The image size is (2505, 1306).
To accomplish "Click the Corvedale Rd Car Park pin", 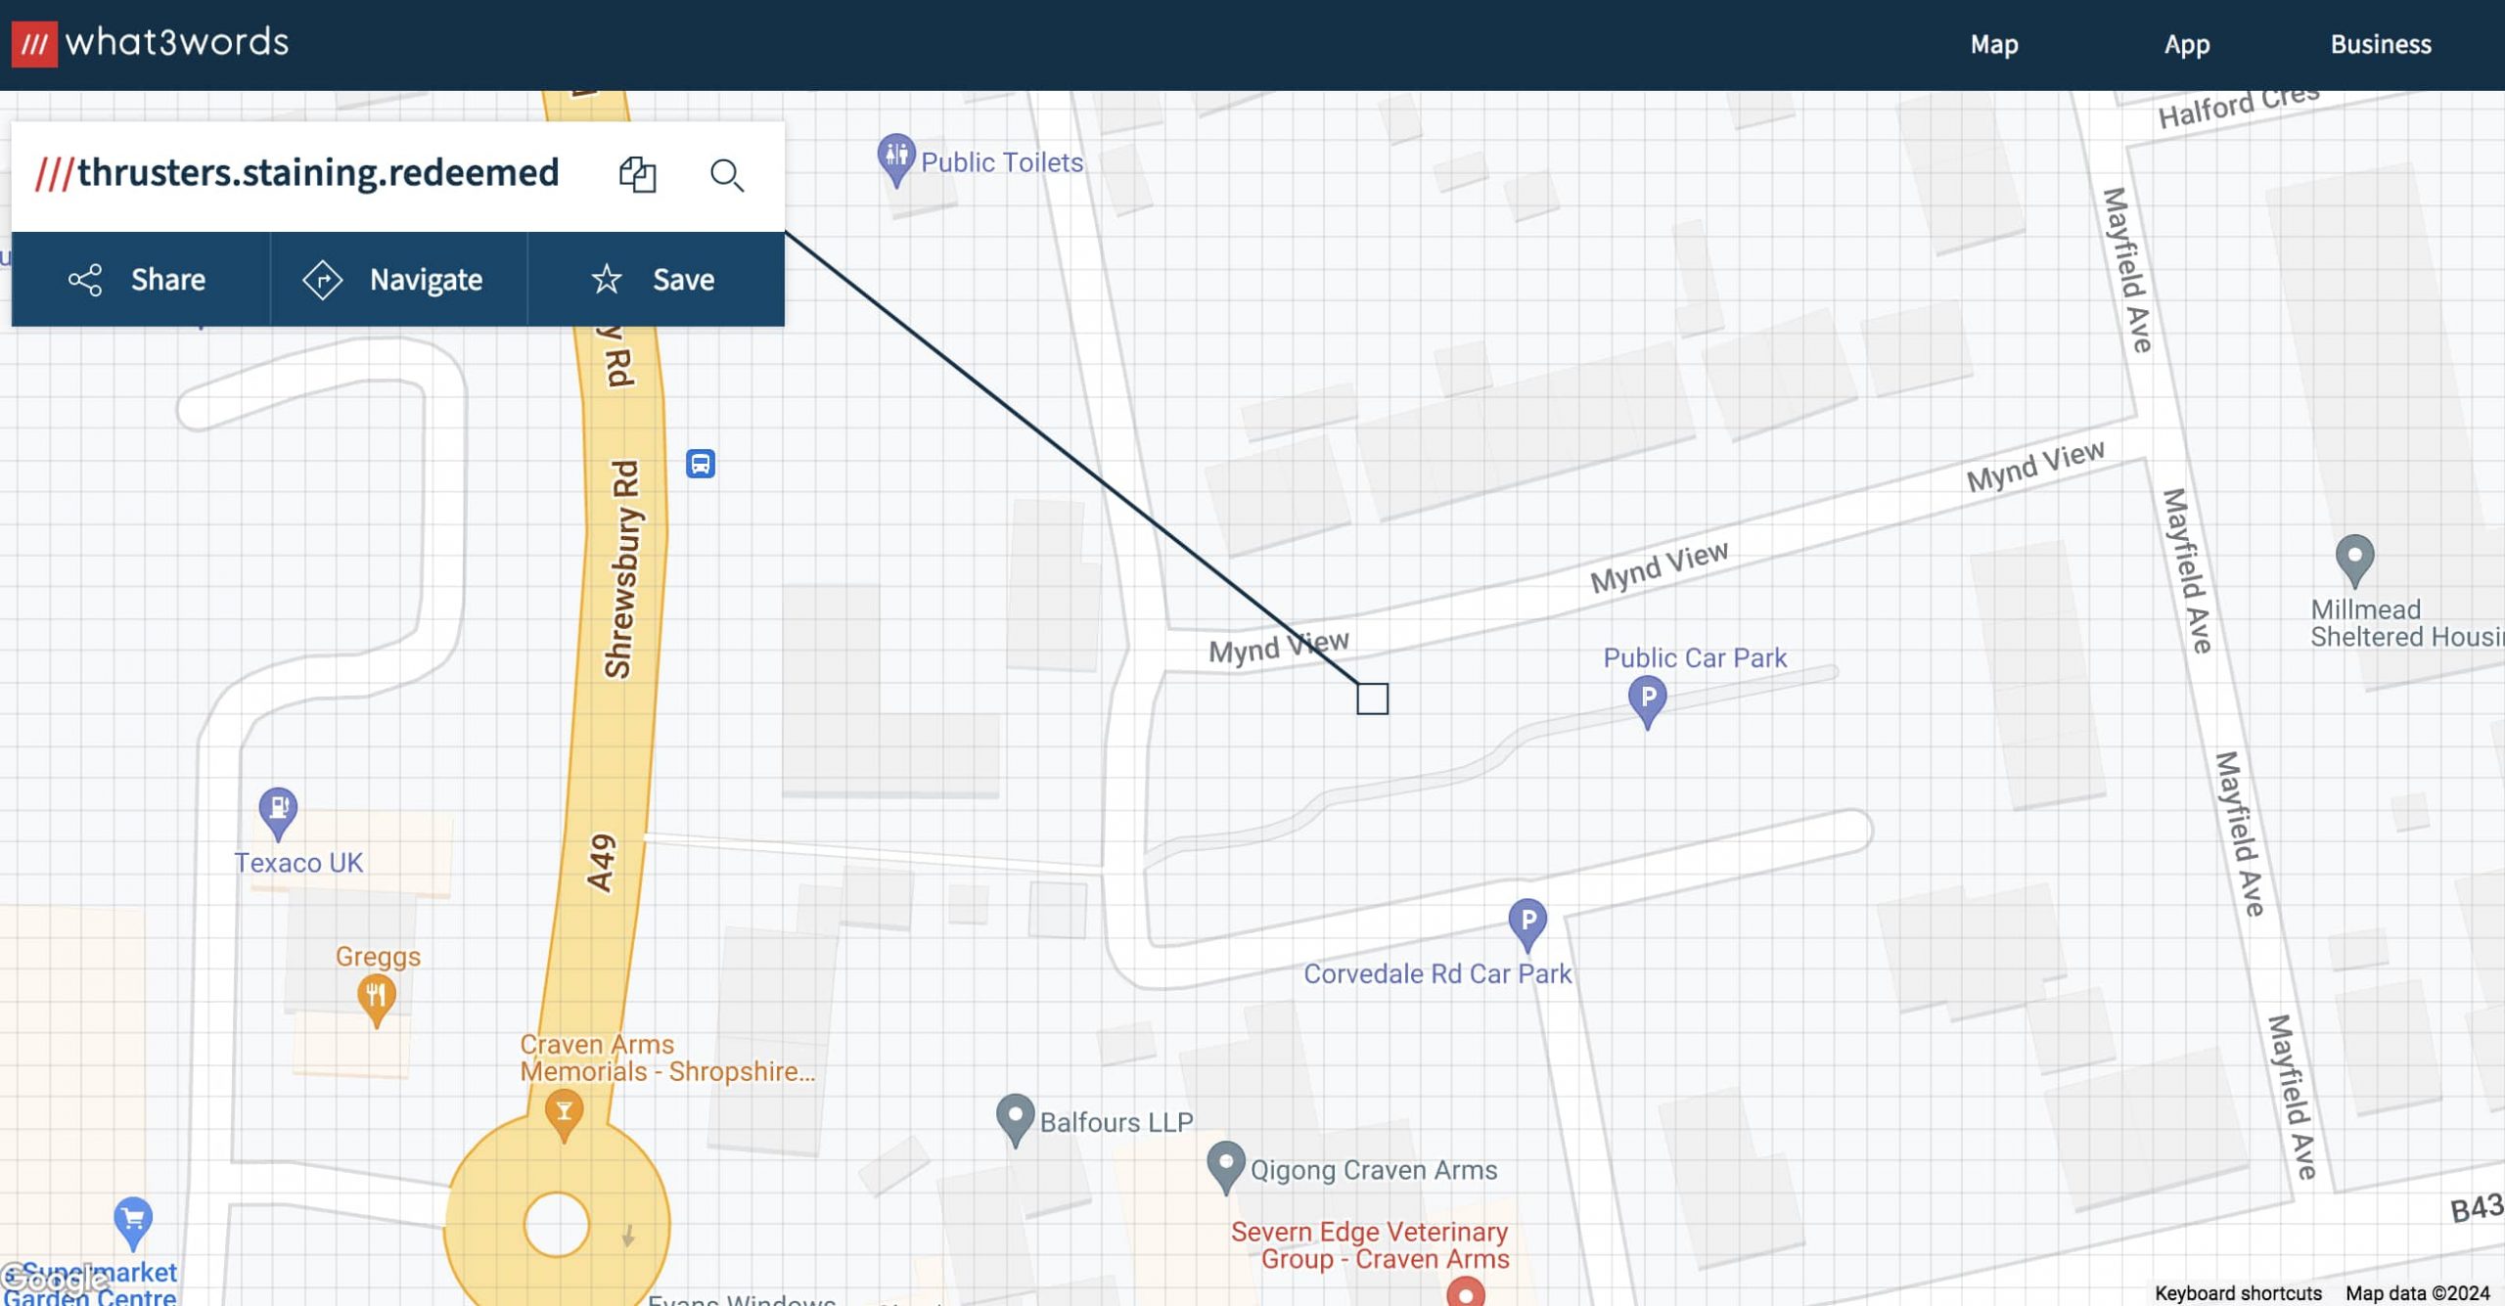I will tap(1527, 925).
